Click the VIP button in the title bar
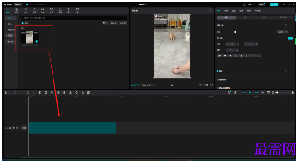Image resolution: width=304 pixels, height=163 pixels. coord(262,4)
